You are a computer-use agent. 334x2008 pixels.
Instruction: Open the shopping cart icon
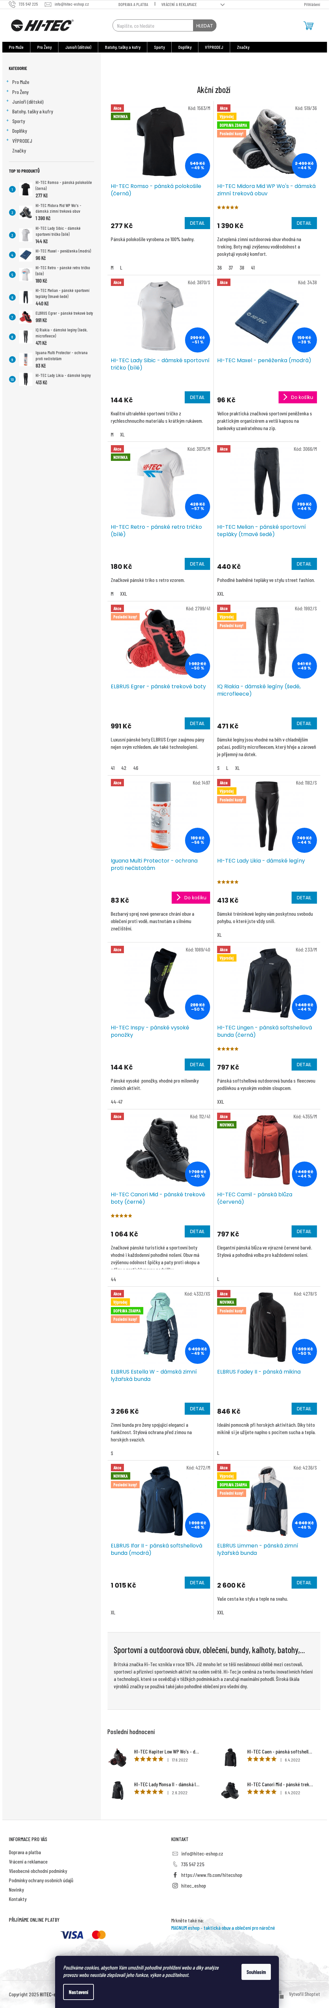pyautogui.click(x=308, y=26)
